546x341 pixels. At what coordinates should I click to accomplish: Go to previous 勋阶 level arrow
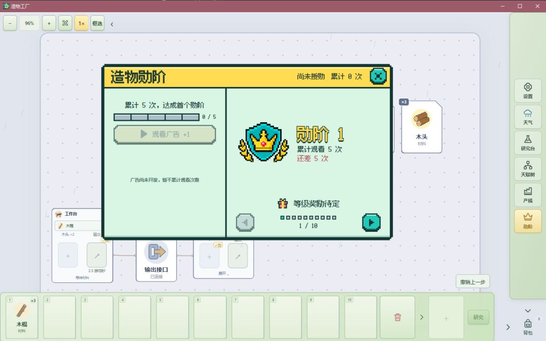245,222
